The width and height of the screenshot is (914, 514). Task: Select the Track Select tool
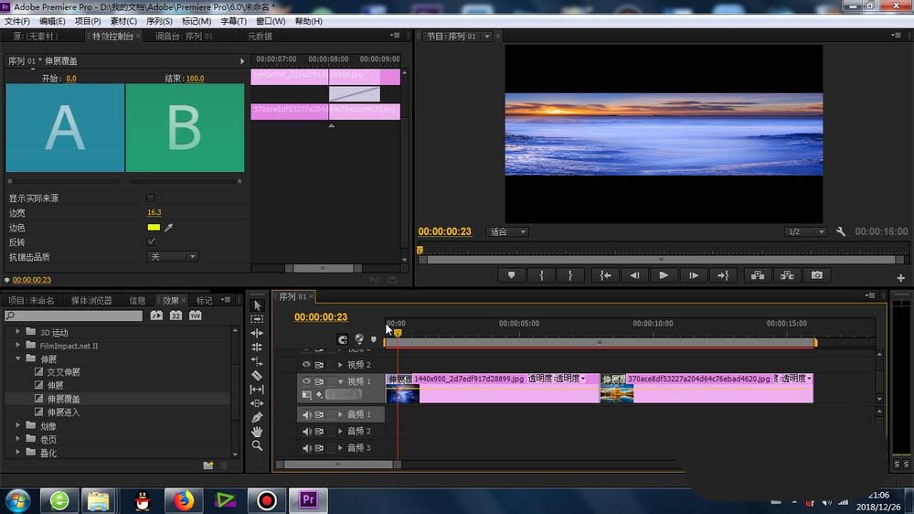(257, 319)
